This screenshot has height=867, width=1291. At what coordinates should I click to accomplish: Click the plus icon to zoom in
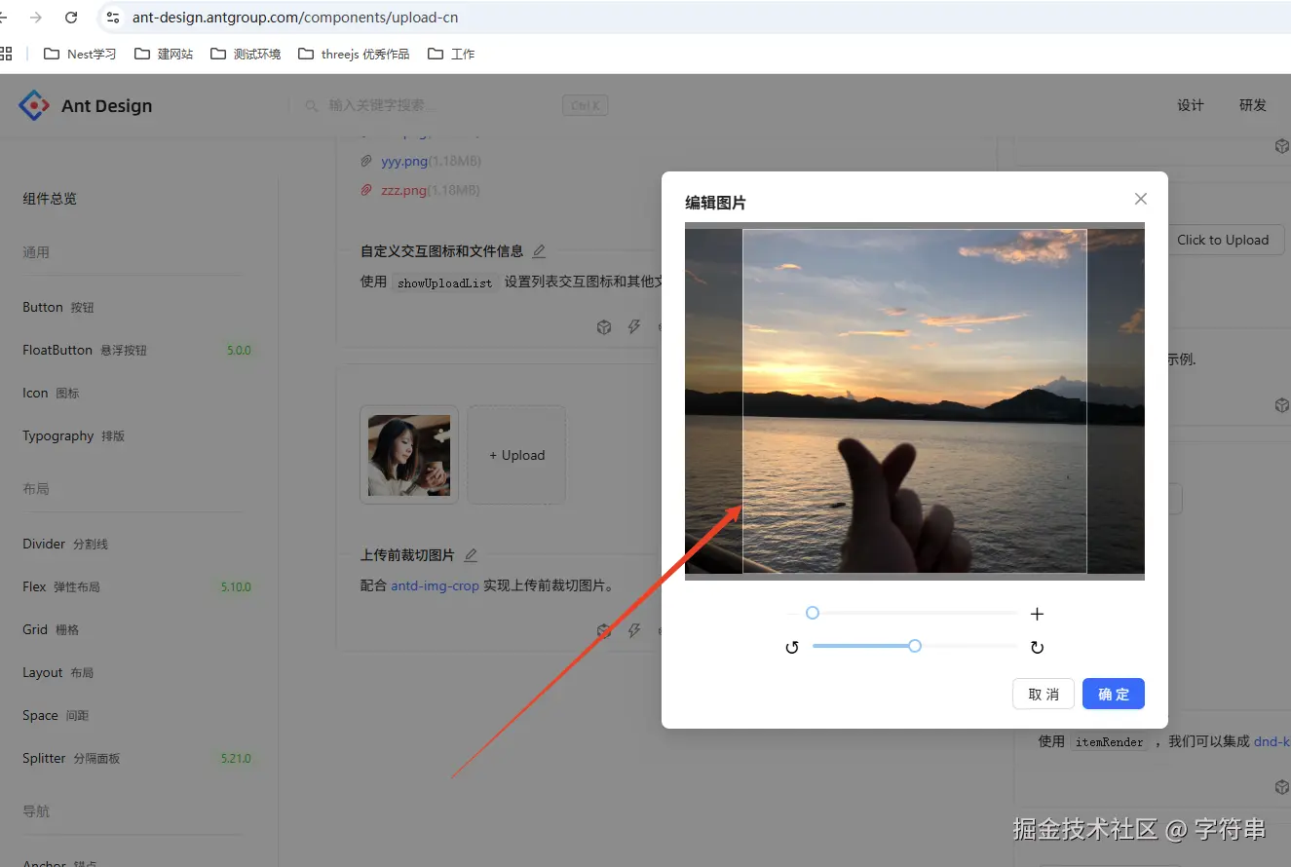point(1037,613)
